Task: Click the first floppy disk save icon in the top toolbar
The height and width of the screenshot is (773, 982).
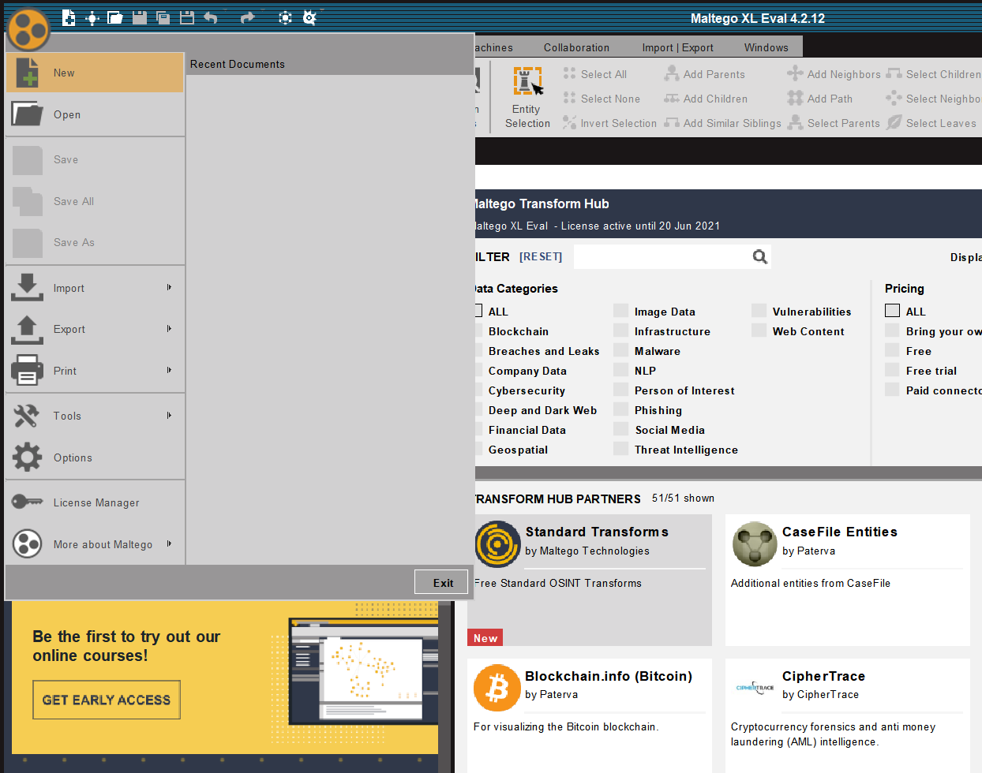Action: pyautogui.click(x=140, y=17)
